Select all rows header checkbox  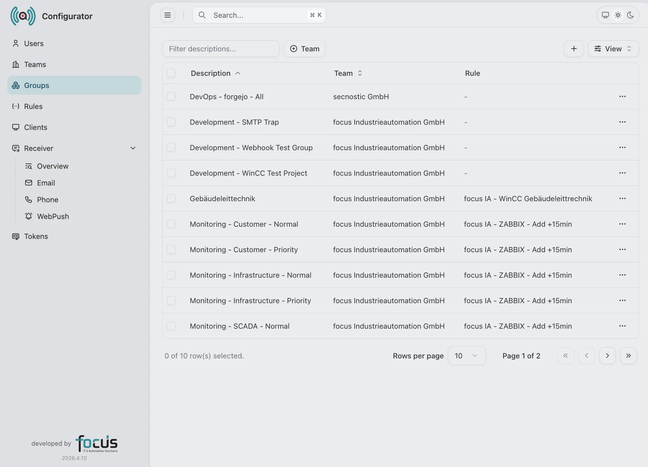click(x=171, y=73)
